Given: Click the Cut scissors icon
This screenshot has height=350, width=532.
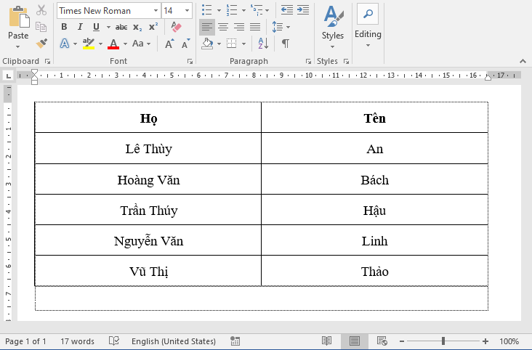Looking at the screenshot, I should (x=41, y=10).
